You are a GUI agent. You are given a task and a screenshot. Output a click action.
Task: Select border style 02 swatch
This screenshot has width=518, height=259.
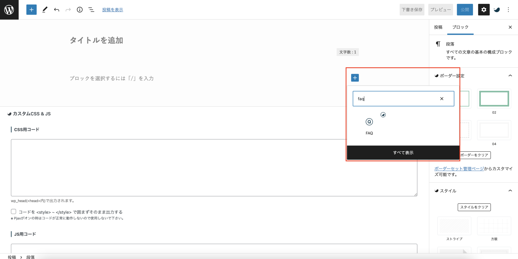coord(494,99)
